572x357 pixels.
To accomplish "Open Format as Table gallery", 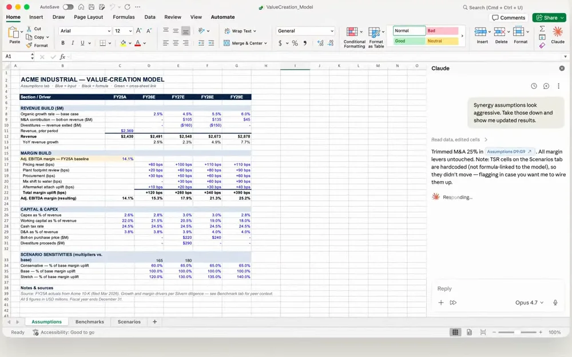I will click(x=376, y=38).
